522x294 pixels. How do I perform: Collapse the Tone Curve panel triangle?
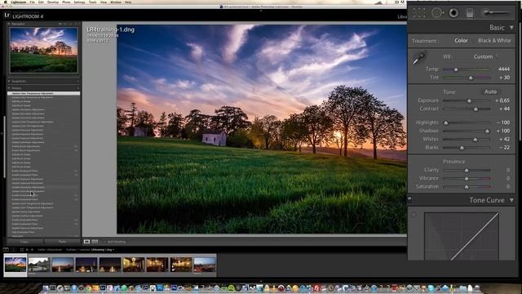[511, 200]
